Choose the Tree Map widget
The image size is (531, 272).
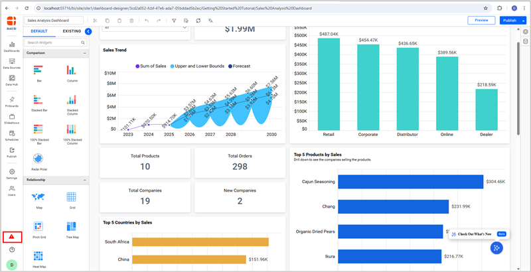click(72, 229)
